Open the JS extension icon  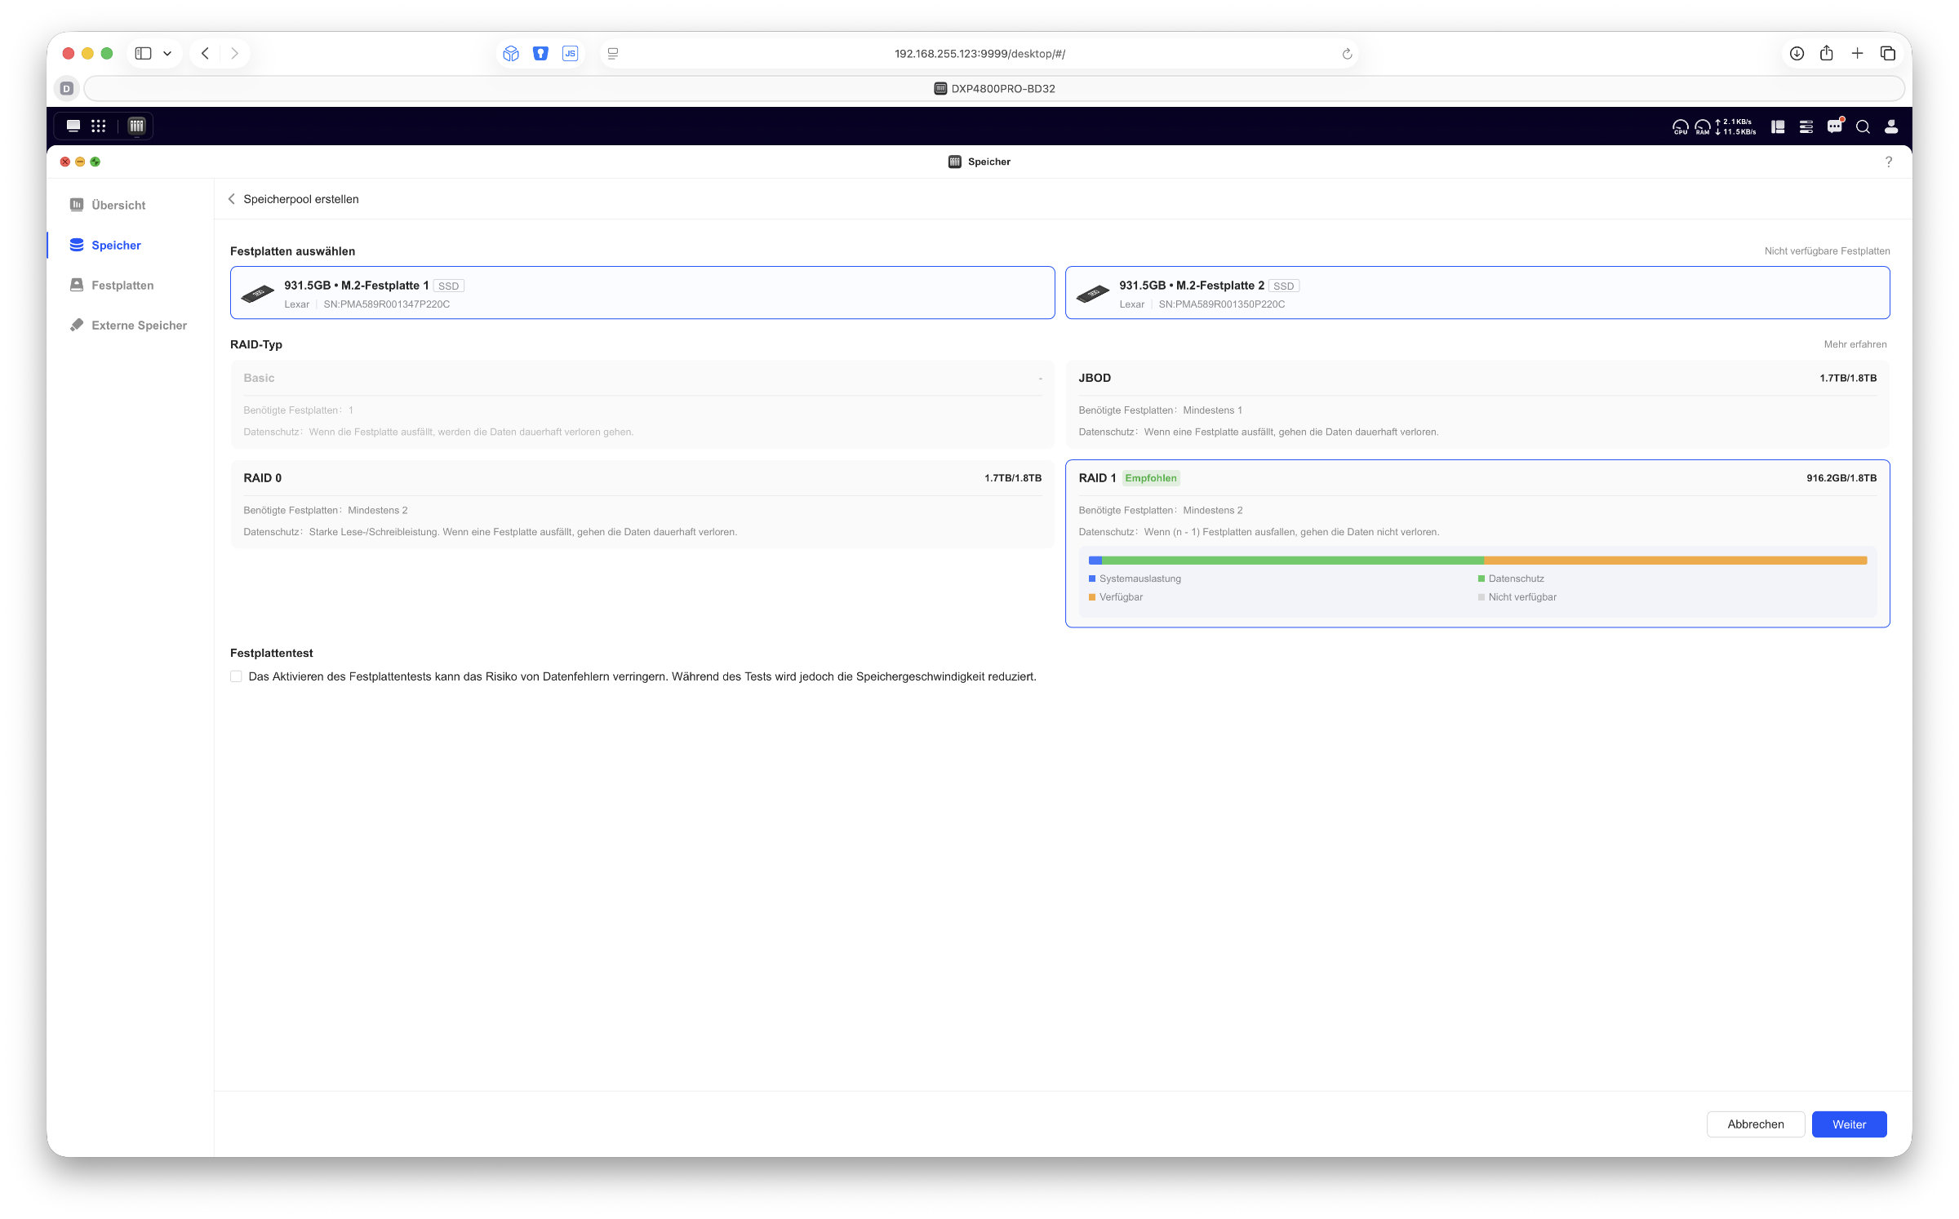(x=570, y=53)
